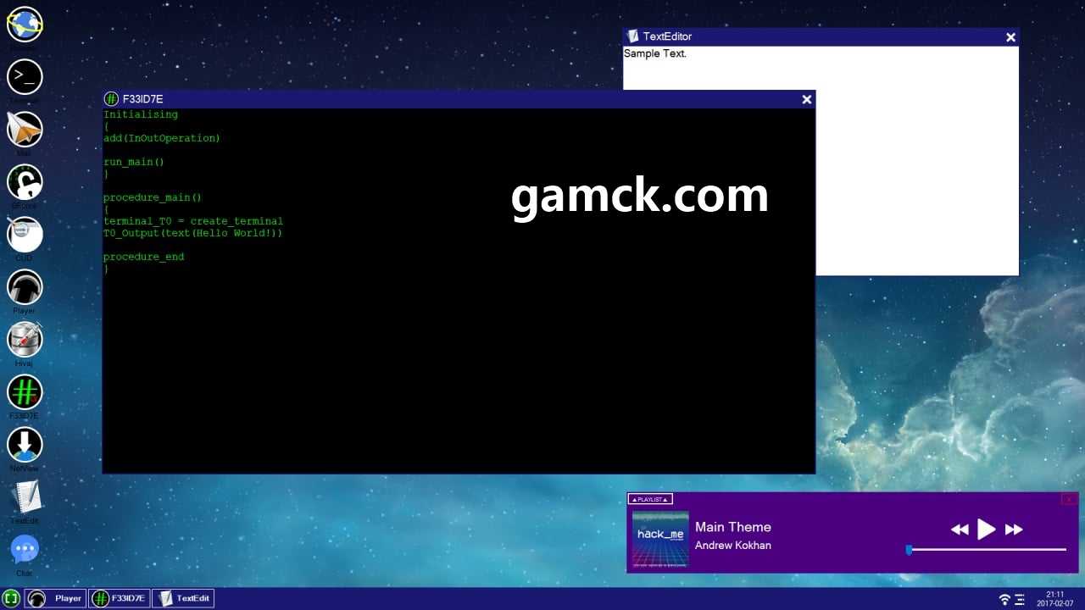Open the globe web browser desktop icon

tap(25, 25)
